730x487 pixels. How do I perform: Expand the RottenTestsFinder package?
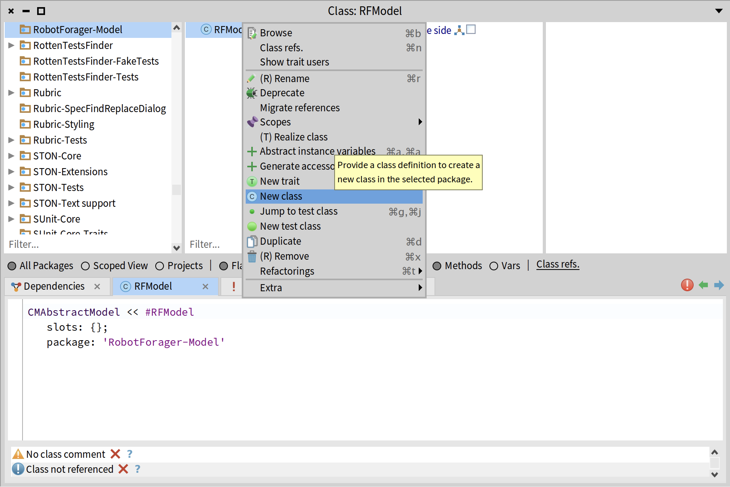click(11, 45)
